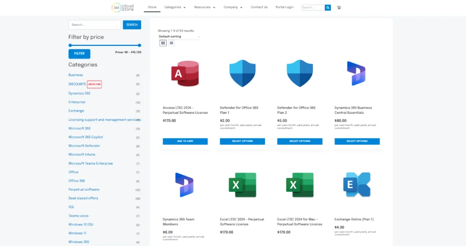Open the Dynamics 365 category

(79, 93)
